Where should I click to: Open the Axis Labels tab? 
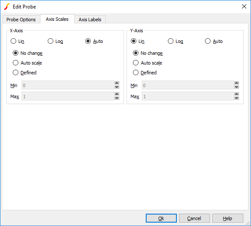click(x=90, y=20)
